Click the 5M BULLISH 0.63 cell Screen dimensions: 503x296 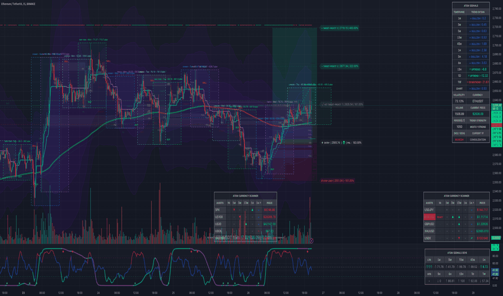(x=478, y=31)
